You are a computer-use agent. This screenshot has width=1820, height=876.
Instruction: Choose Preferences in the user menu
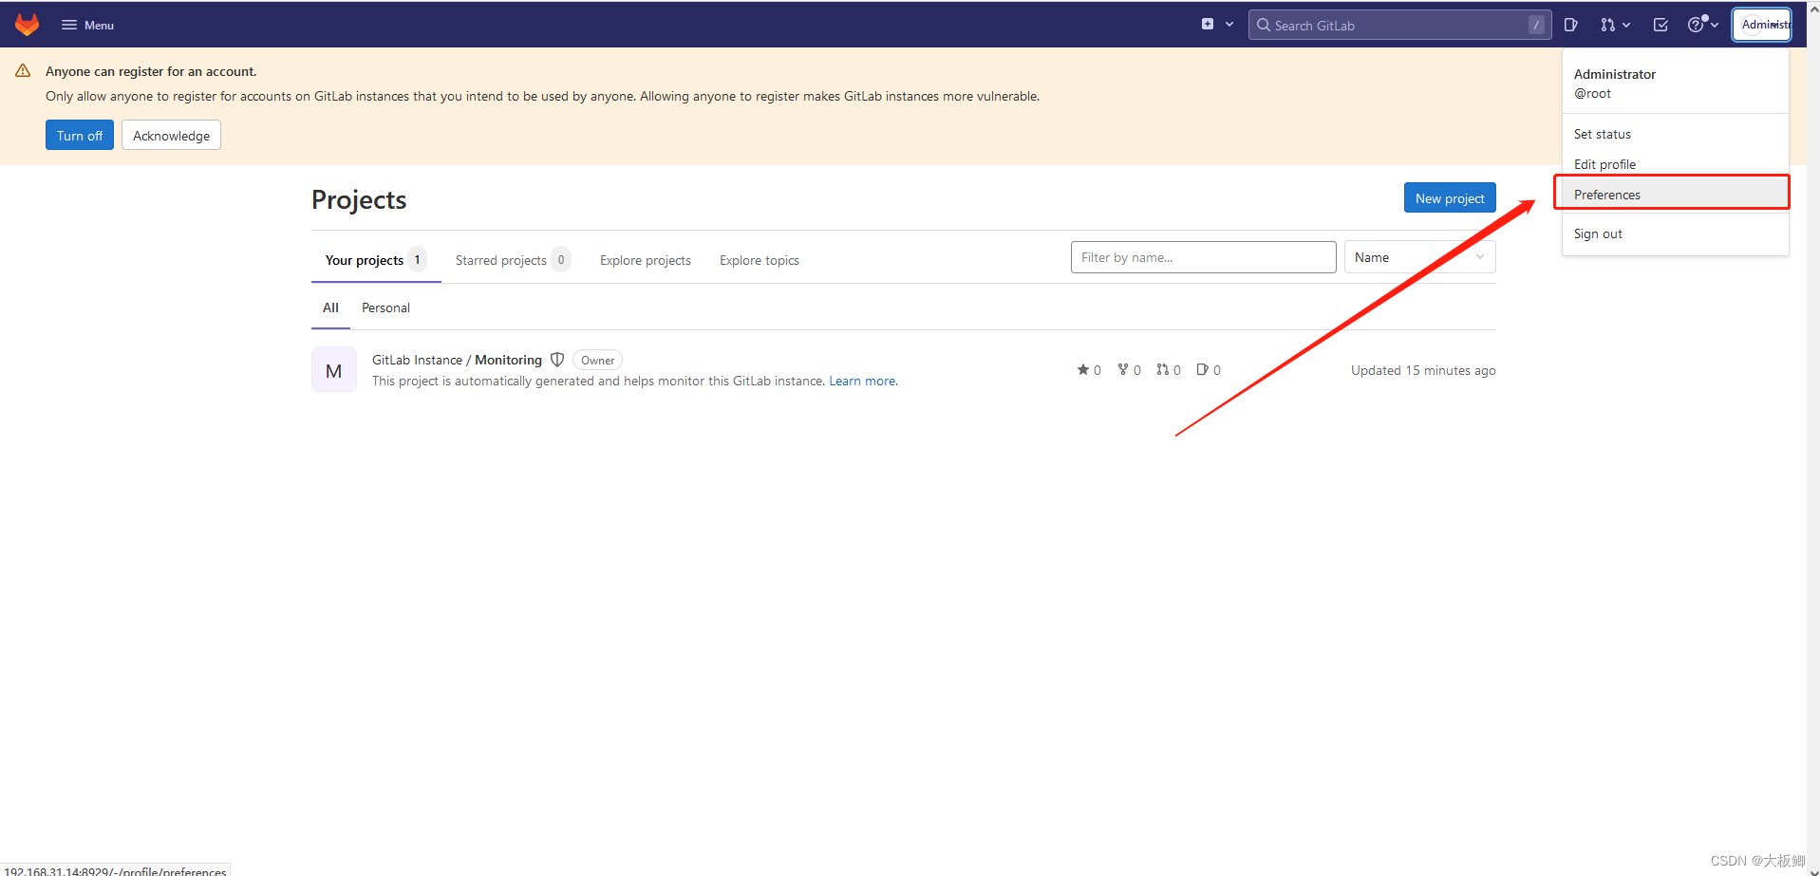click(x=1676, y=195)
